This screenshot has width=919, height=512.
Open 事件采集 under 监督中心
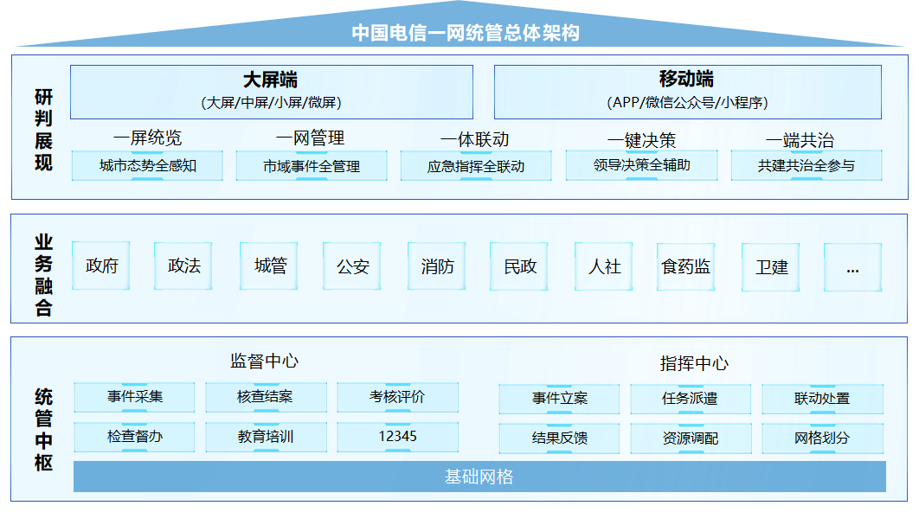pyautogui.click(x=134, y=398)
